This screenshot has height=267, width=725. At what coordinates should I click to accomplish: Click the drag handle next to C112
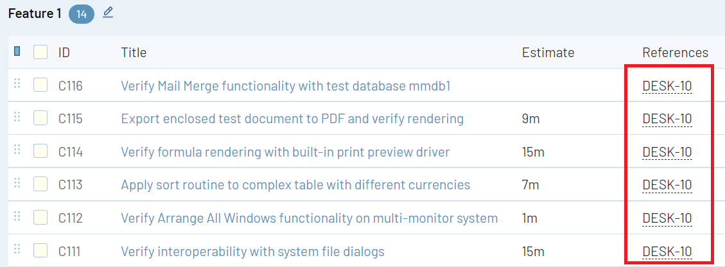(x=17, y=216)
